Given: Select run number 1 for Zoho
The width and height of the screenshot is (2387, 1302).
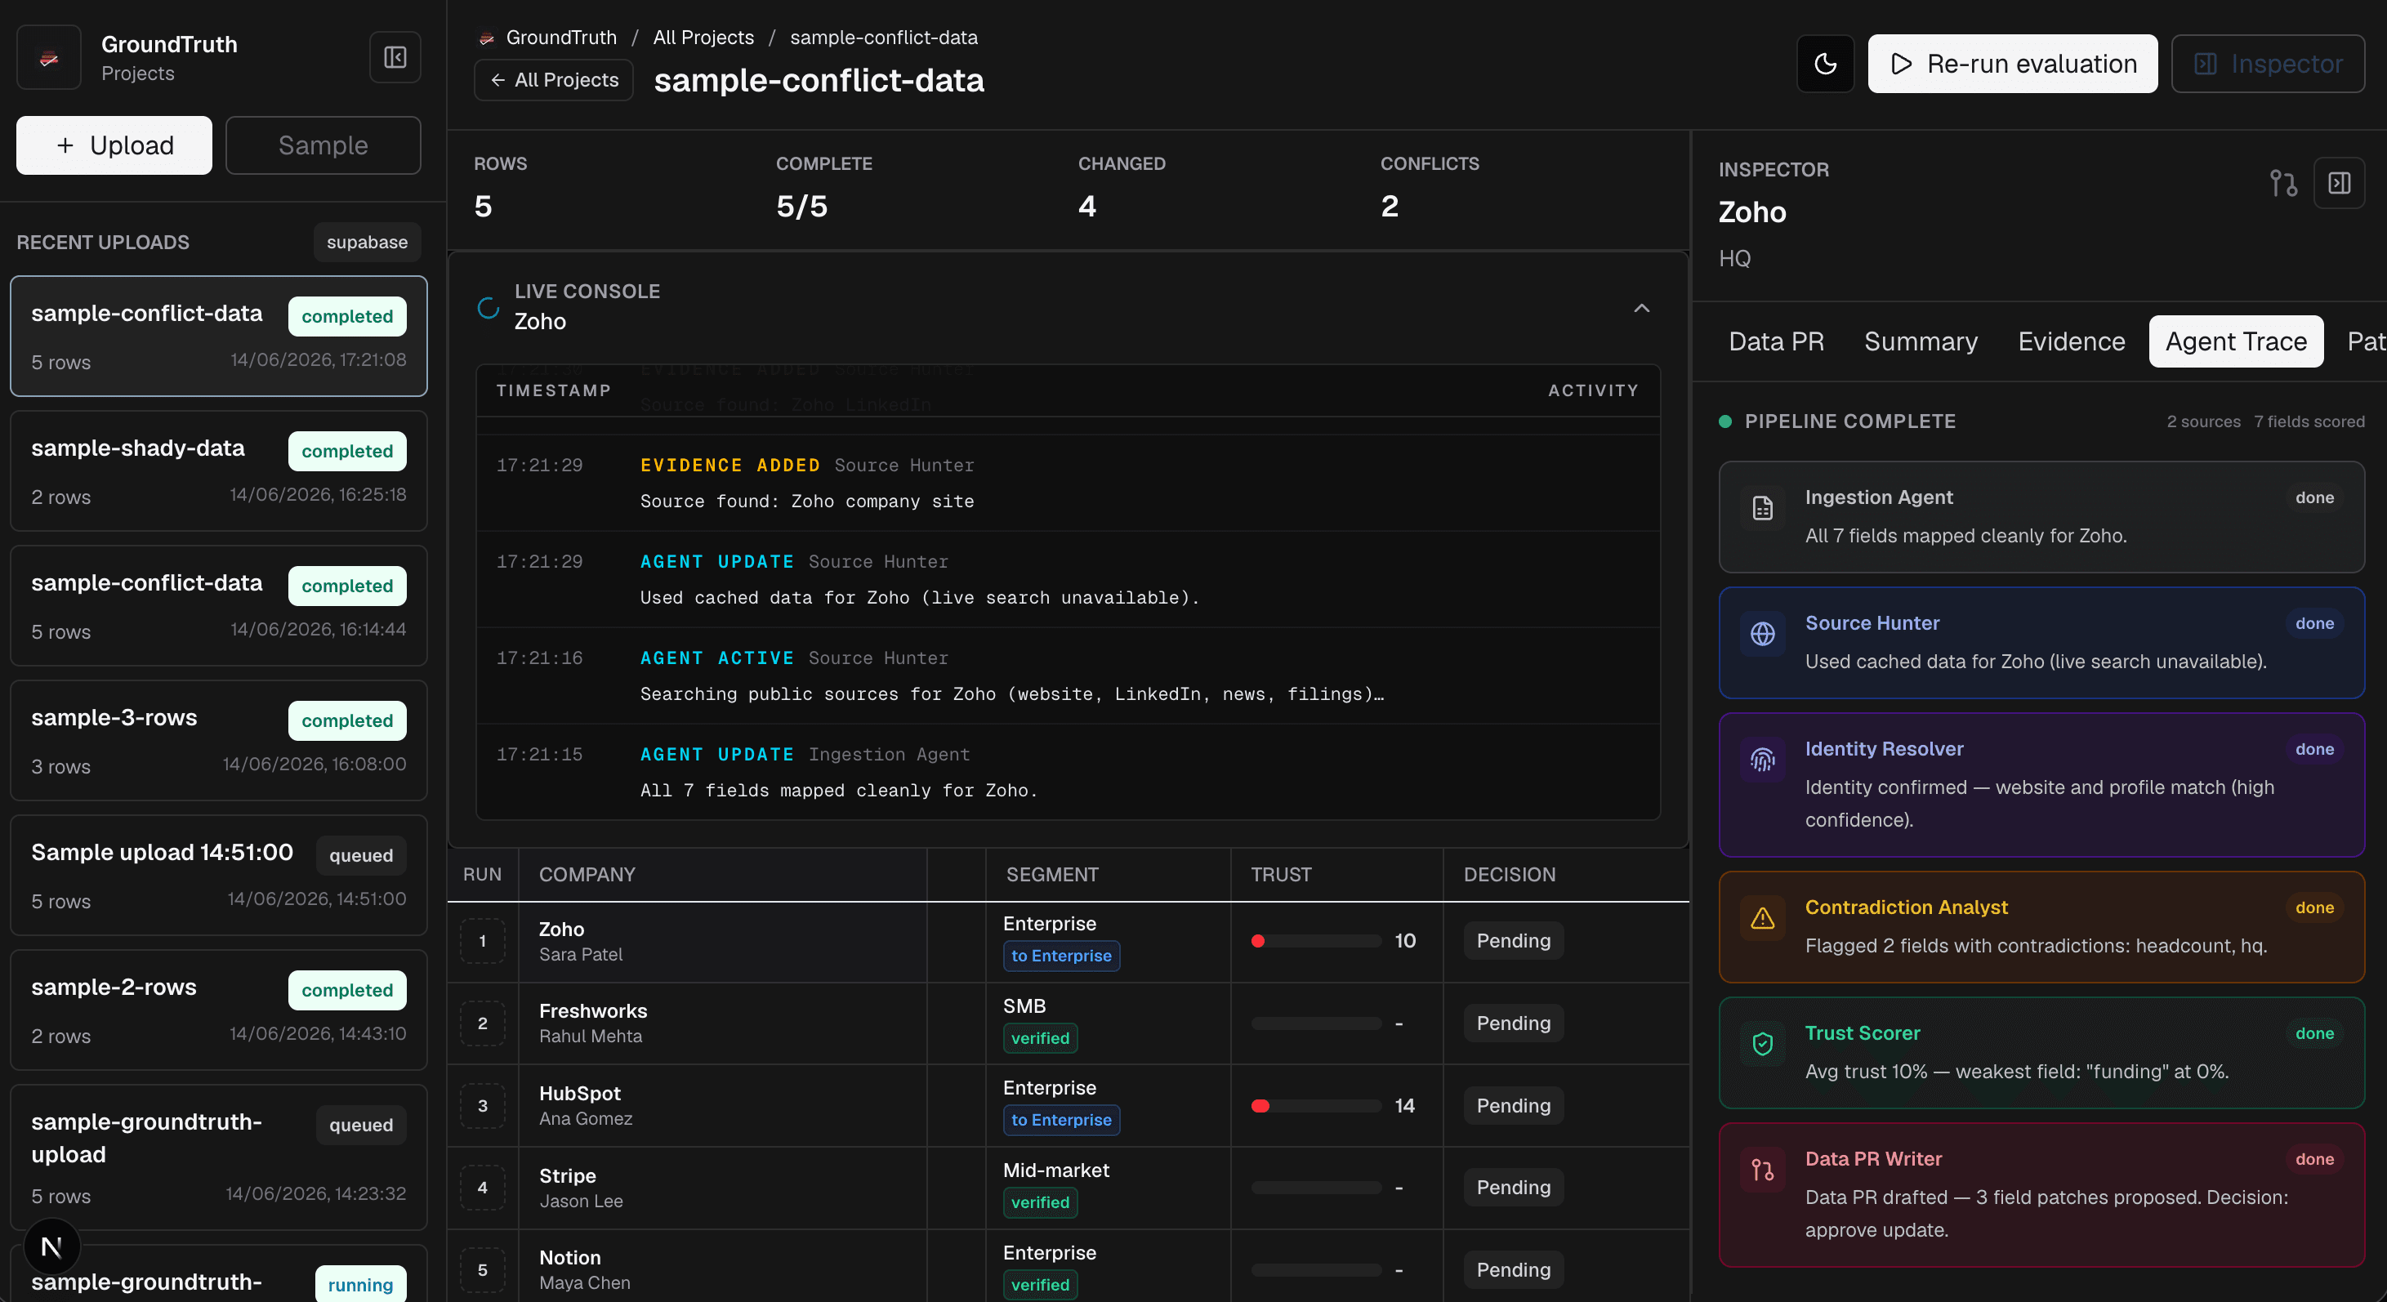Looking at the screenshot, I should click(482, 942).
